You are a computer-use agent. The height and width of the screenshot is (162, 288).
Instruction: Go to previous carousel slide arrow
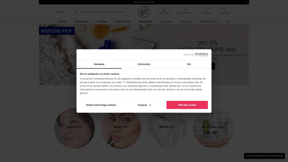tap(41, 55)
